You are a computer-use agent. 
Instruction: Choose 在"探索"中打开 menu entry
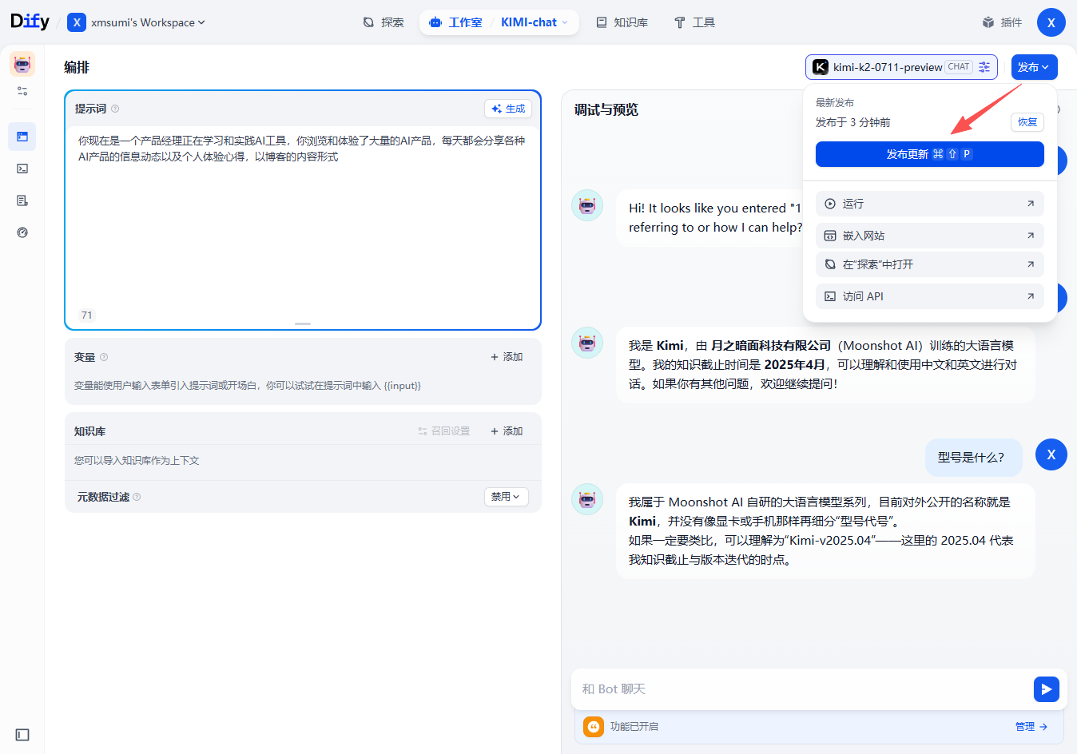[x=930, y=264]
